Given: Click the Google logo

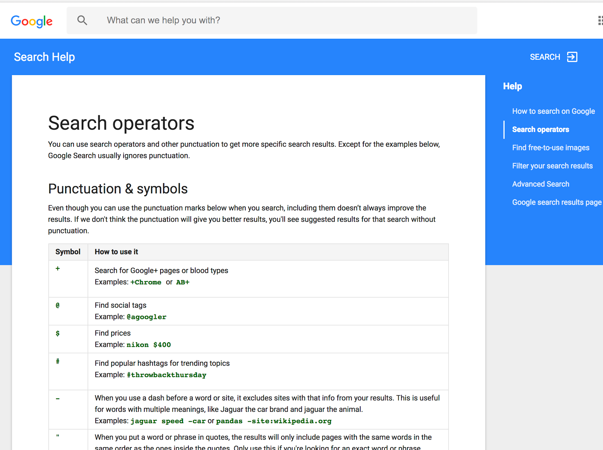Looking at the screenshot, I should tap(32, 21).
